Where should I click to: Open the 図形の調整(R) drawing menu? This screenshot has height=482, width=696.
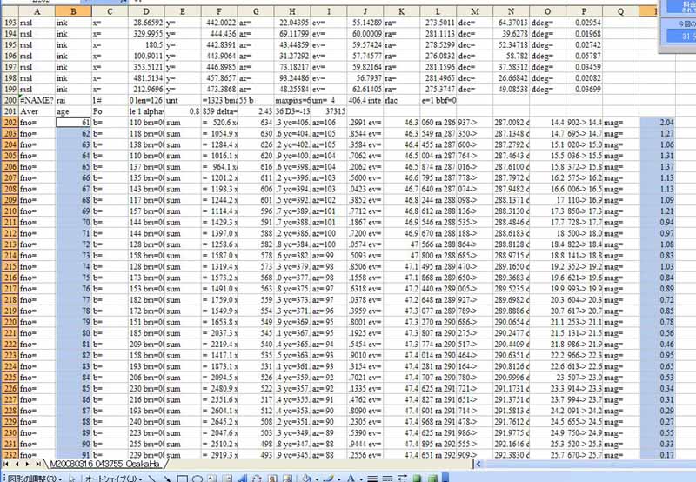tap(34, 479)
